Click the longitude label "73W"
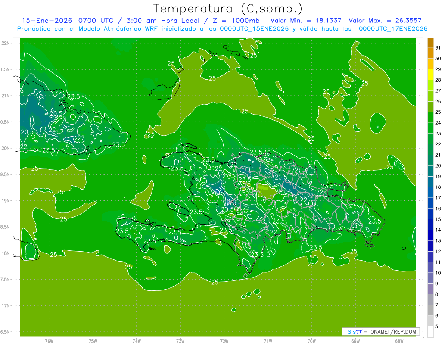The height and width of the screenshot is (346, 448). (180, 341)
